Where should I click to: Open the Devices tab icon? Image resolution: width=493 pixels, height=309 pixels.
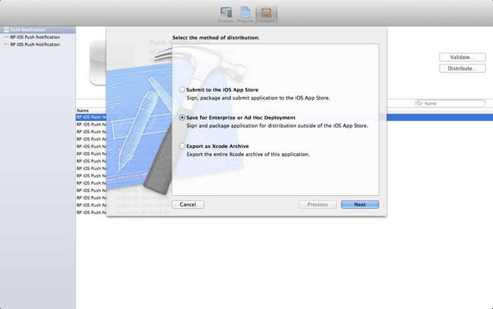[x=226, y=14]
